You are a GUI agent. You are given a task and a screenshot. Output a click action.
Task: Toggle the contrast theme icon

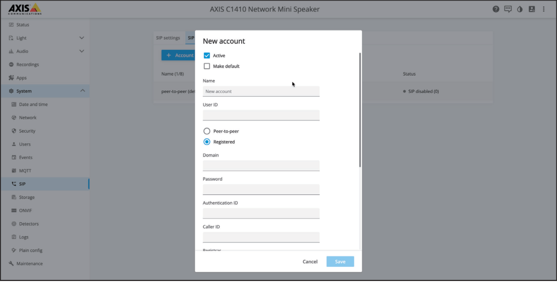(x=520, y=9)
